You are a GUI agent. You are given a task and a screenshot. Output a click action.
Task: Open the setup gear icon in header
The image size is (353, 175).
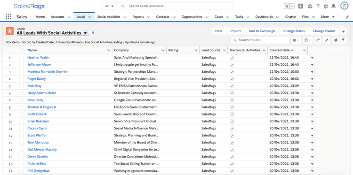coord(326,6)
